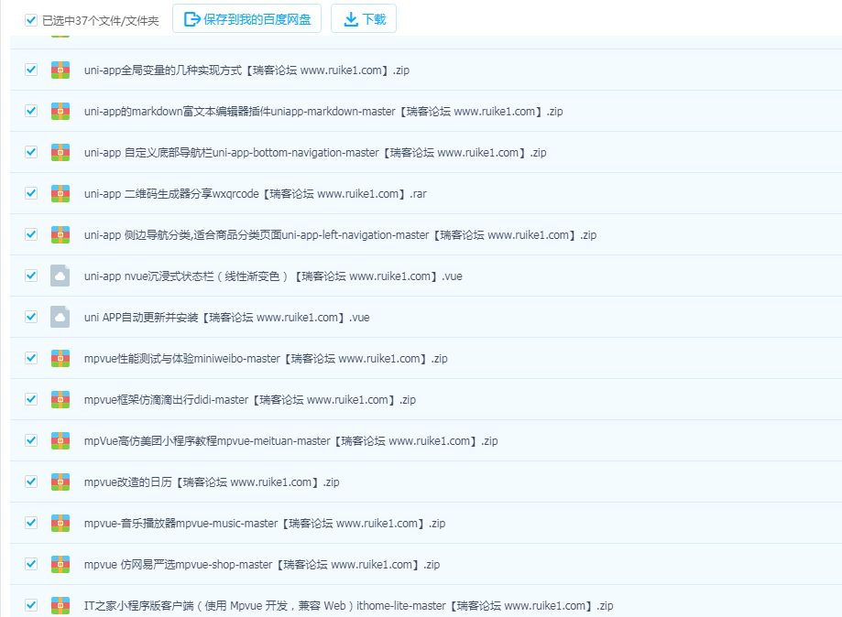Click archive icon of mpvue-music-master zip
The width and height of the screenshot is (842, 617).
pos(60,523)
